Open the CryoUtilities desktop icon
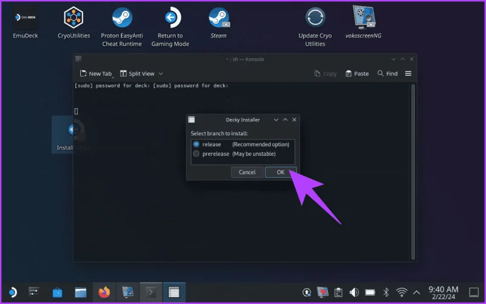The height and width of the screenshot is (304, 486). [x=74, y=22]
